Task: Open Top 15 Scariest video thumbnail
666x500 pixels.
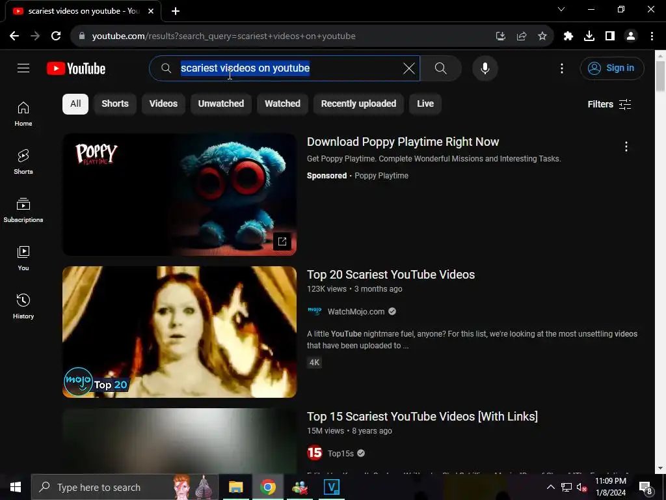Action: coord(180,441)
